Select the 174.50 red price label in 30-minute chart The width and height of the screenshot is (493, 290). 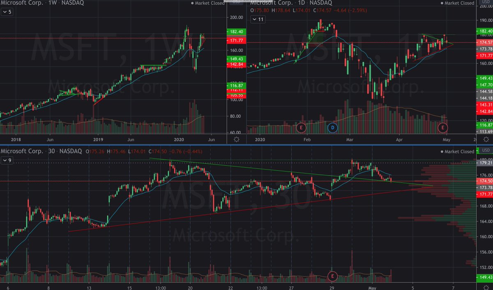(x=484, y=181)
